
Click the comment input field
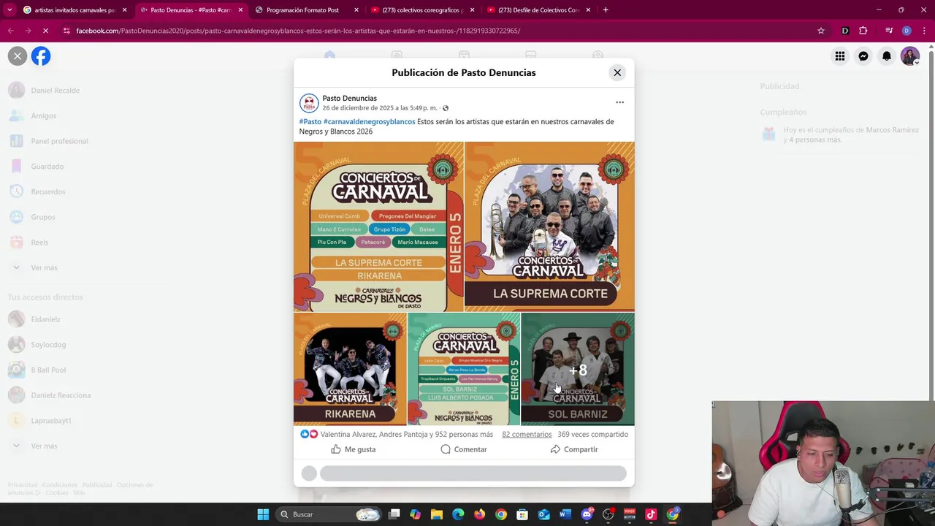[x=473, y=473]
